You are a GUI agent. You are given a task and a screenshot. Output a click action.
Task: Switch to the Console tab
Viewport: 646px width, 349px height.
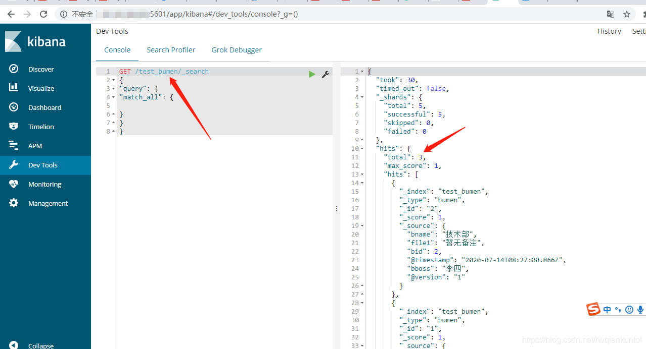(x=117, y=50)
